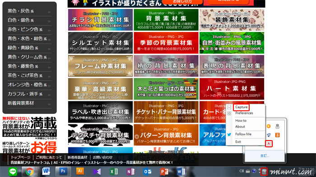The height and width of the screenshot is (177, 316).
Task: Open the 新着背景素材 sidebar entry
Action: [x=29, y=104]
